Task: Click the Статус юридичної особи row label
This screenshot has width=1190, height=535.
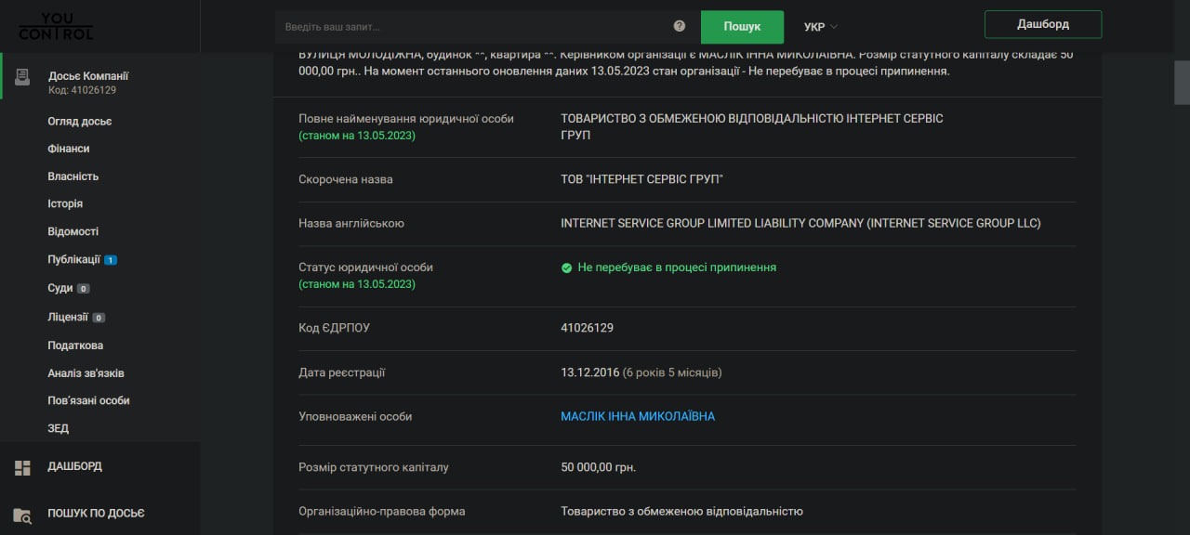Action: (x=365, y=267)
